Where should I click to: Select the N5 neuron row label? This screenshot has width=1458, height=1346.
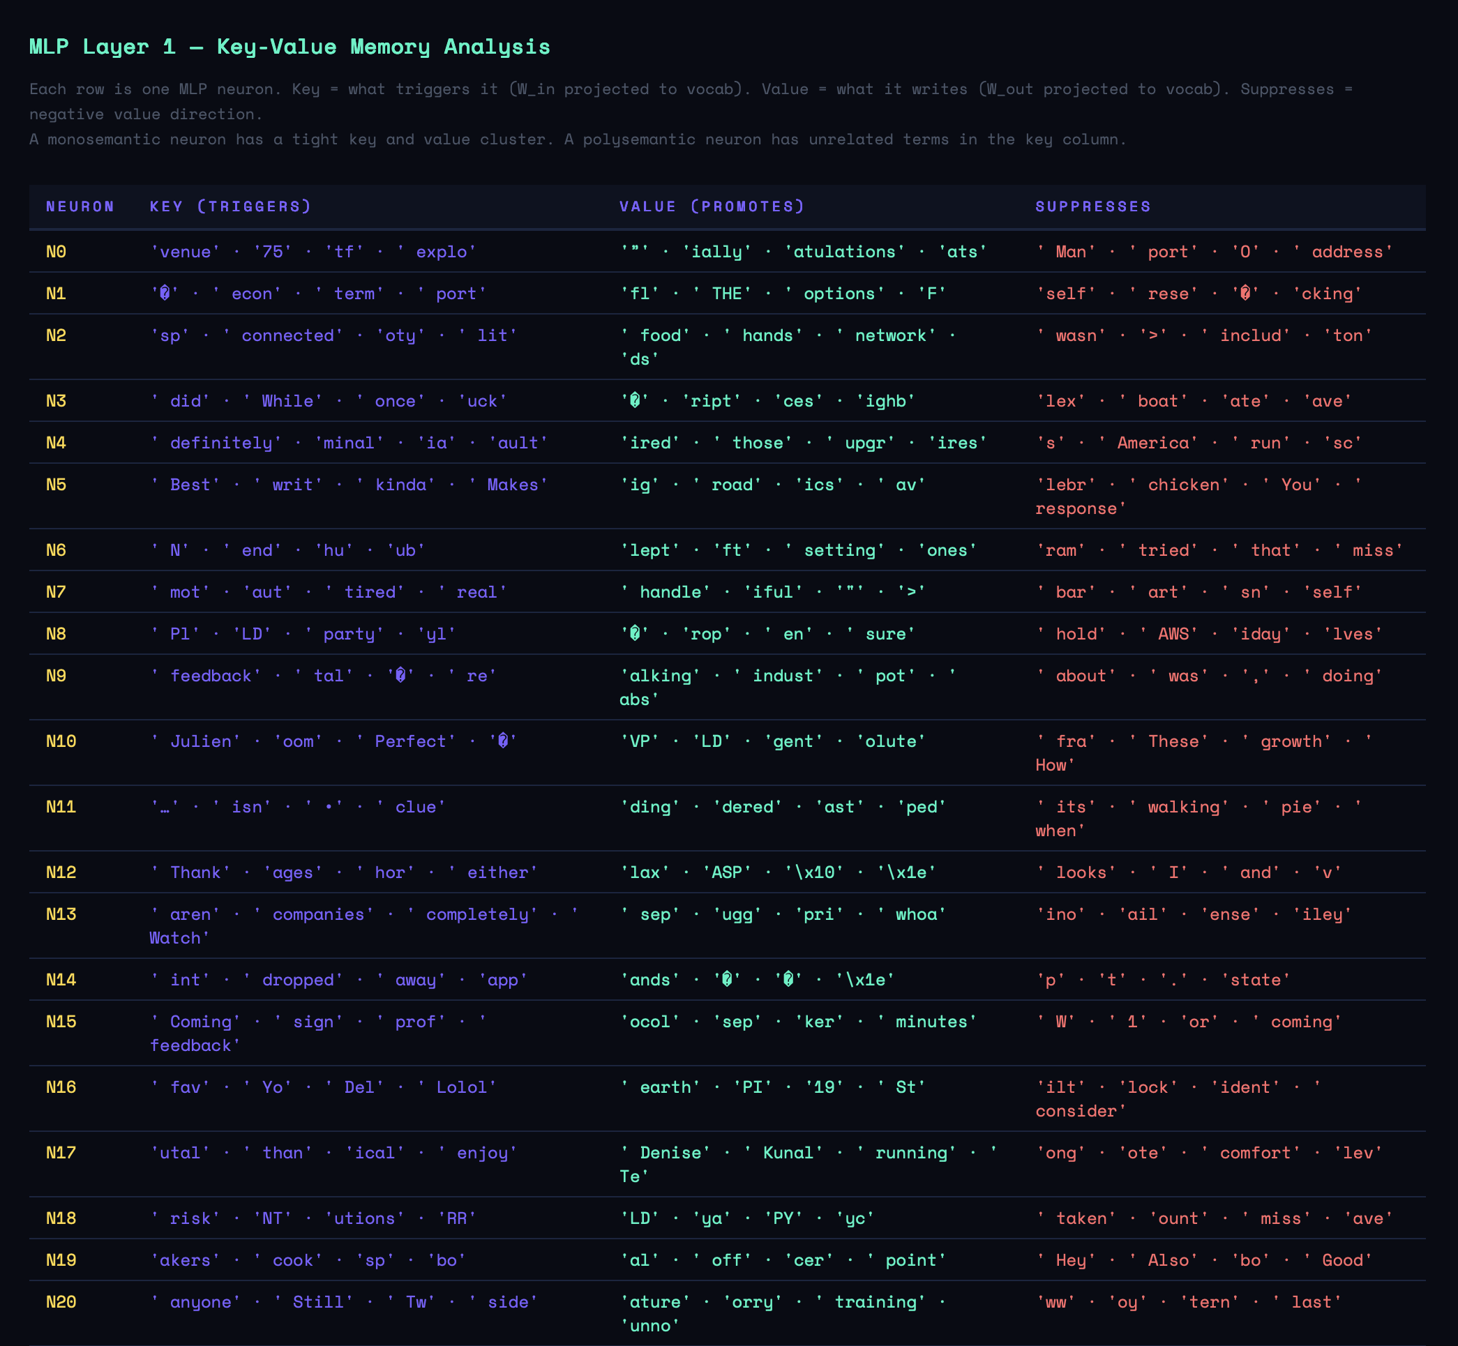click(x=56, y=485)
